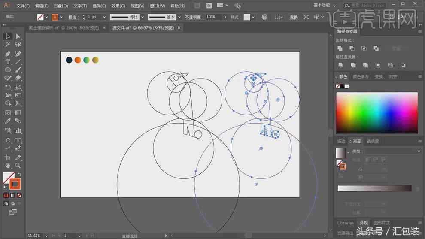Click Pathfinder Exclude shape mode icon
This screenshot has height=239, width=425.
tap(376, 48)
